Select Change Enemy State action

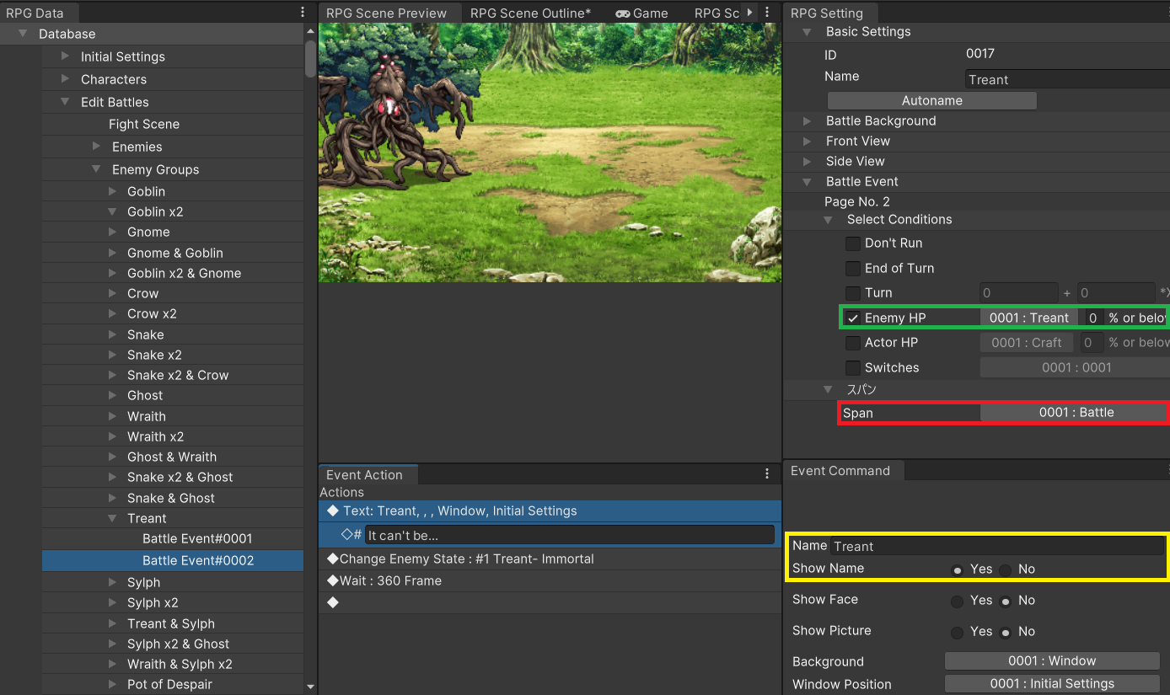550,559
